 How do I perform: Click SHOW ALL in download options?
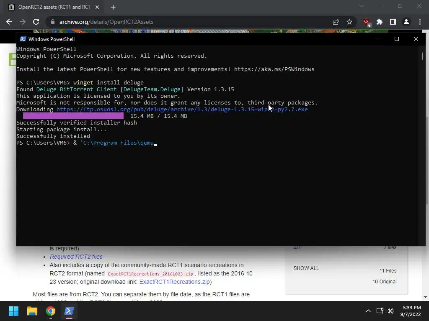point(306,268)
